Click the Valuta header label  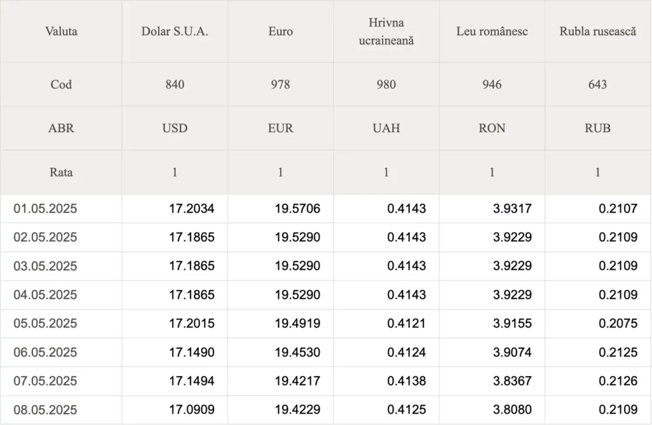click(x=61, y=32)
